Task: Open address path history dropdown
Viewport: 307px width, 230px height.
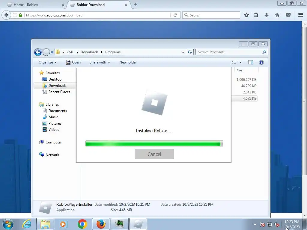Action: (183, 52)
